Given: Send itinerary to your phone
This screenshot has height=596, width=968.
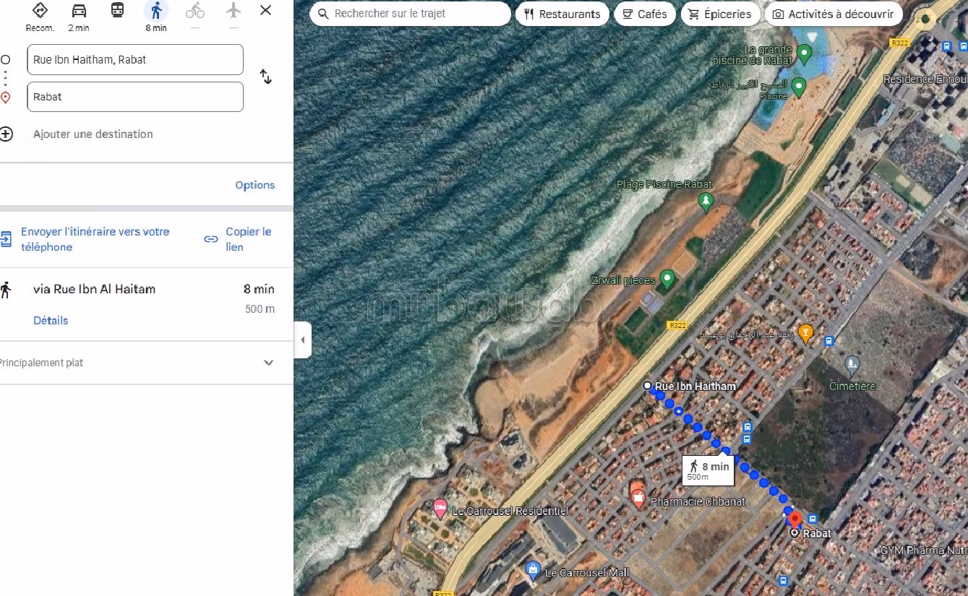Looking at the screenshot, I should (95, 239).
